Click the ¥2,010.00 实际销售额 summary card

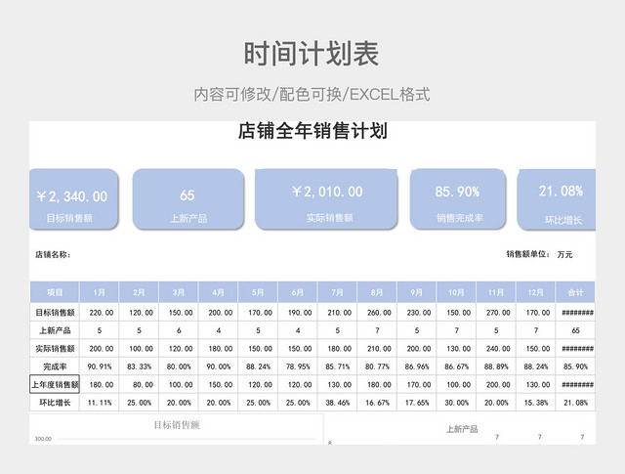[x=326, y=199]
